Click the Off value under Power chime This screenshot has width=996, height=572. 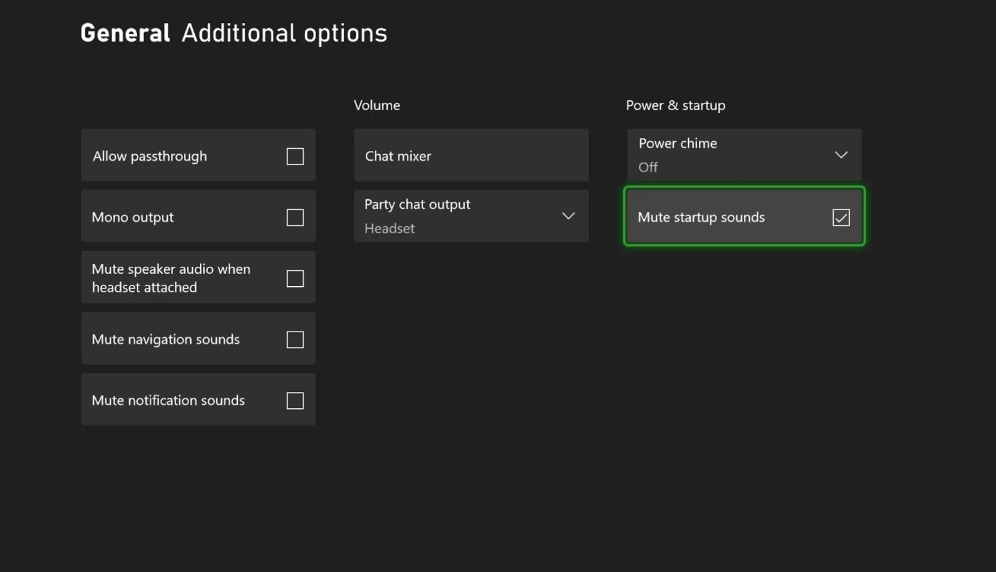click(648, 167)
